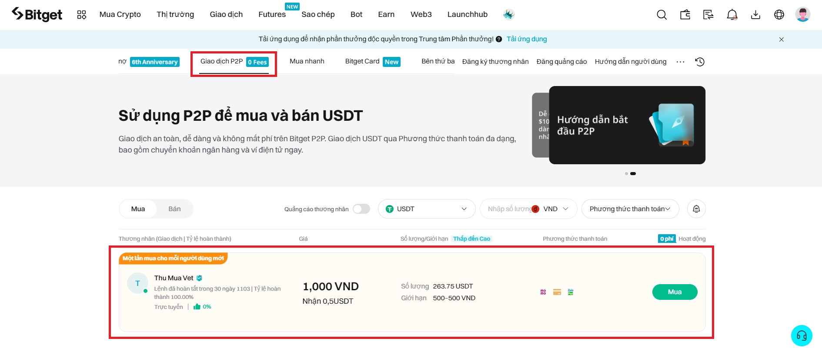
Task: Click the bird promo icon after Launchhub
Action: point(509,15)
